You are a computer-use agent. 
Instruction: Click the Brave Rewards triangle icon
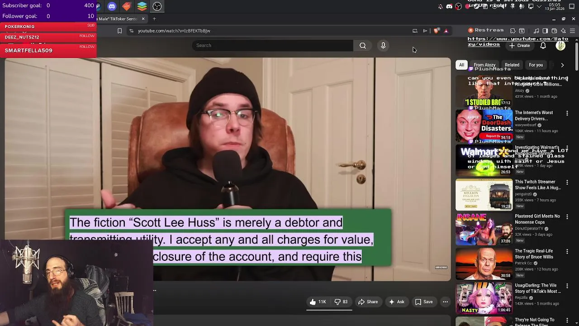click(446, 31)
